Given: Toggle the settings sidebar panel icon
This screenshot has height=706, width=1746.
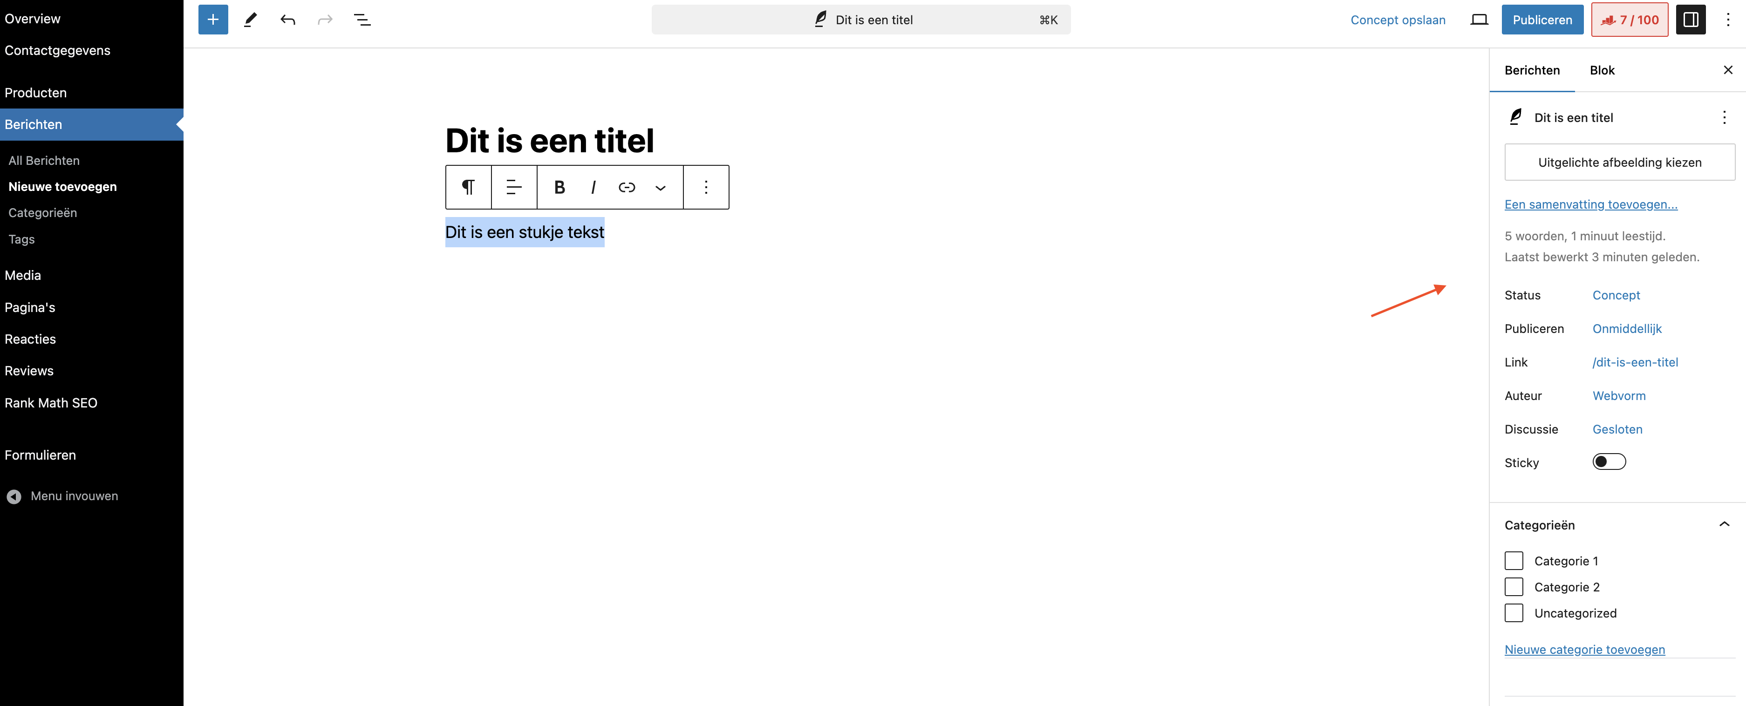Looking at the screenshot, I should (x=1691, y=20).
